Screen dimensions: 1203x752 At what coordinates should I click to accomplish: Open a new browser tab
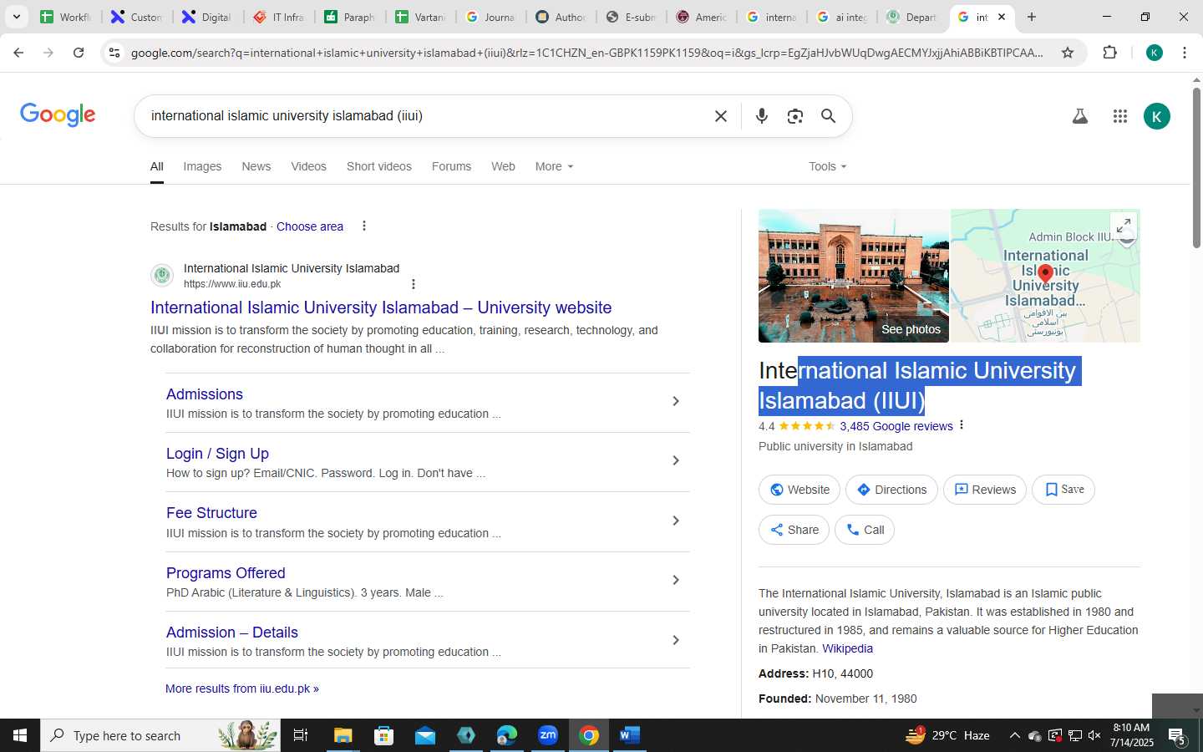tap(1032, 17)
